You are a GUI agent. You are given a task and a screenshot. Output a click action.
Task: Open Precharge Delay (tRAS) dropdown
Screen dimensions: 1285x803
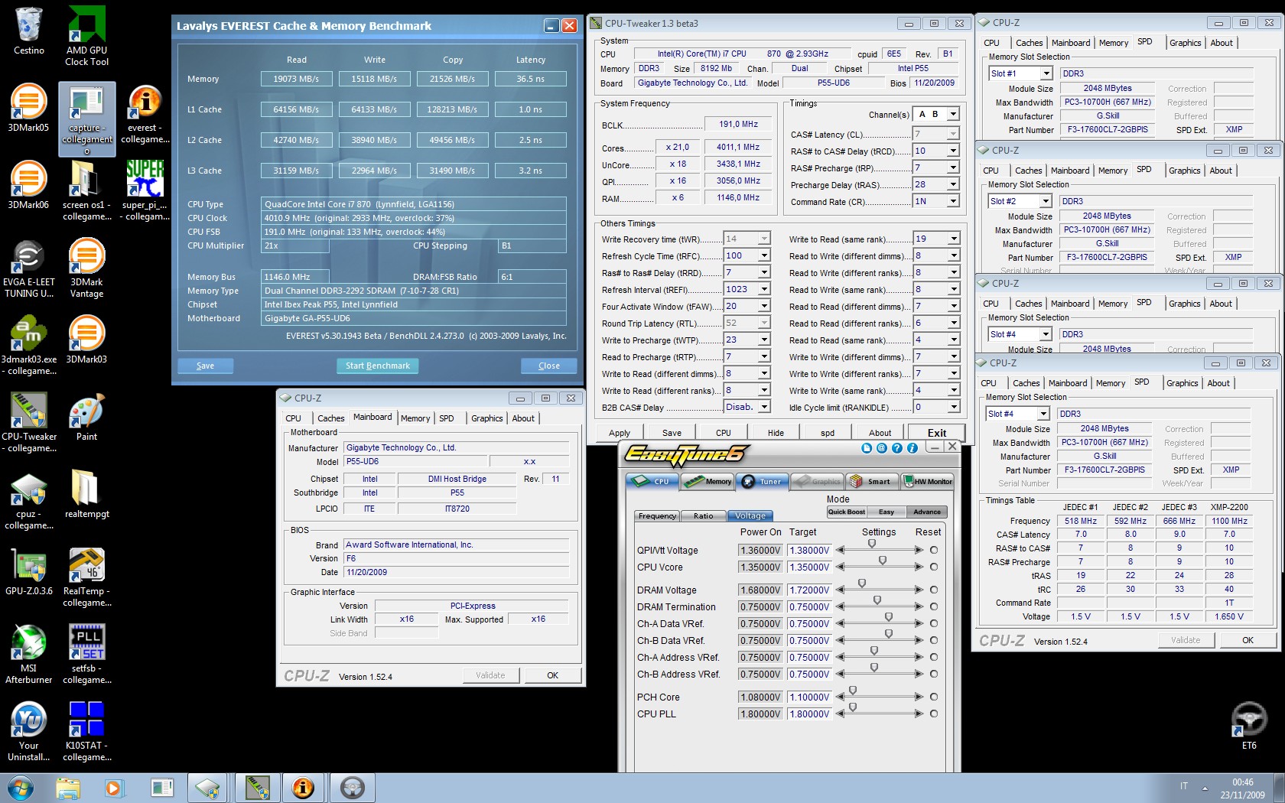pos(953,184)
